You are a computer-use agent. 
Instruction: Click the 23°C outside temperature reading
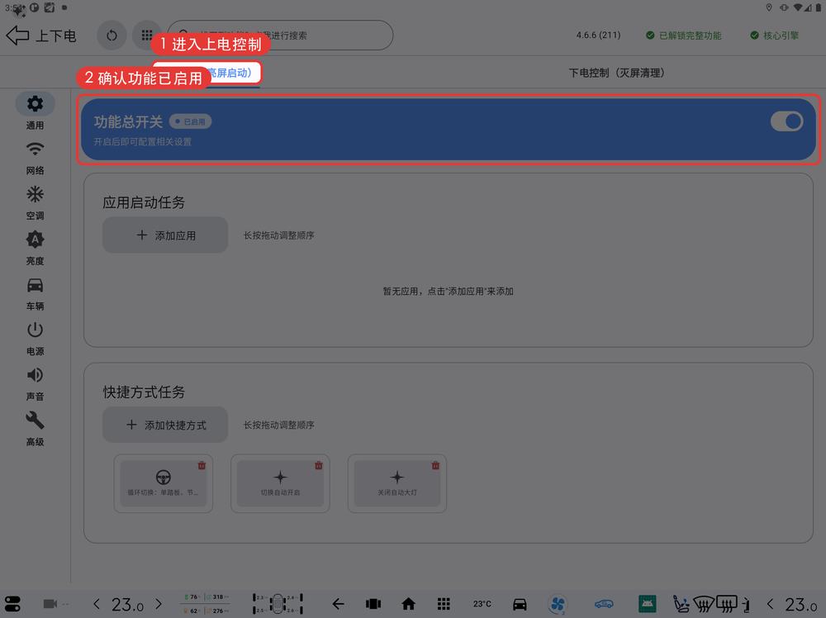(x=482, y=604)
